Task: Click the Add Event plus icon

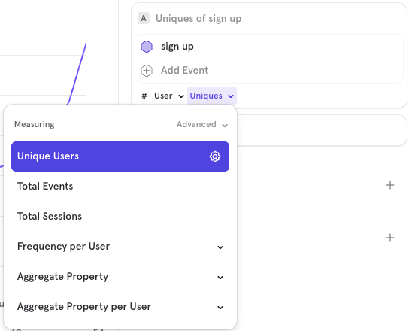Action: click(147, 71)
